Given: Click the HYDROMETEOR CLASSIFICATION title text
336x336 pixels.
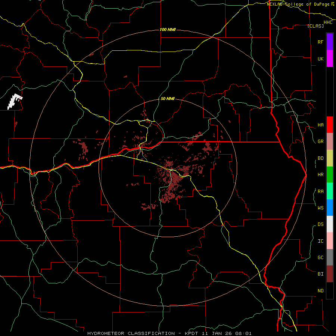Looking at the screenshot, I should point(169,333).
